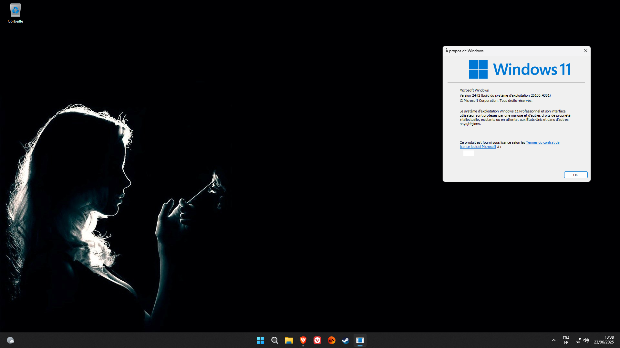Viewport: 620px width, 348px height.
Task: Open taskbar Search
Action: coord(274,340)
